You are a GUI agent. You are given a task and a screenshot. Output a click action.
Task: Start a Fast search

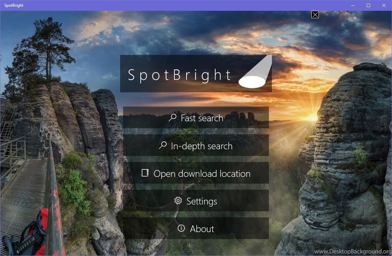[196, 118]
